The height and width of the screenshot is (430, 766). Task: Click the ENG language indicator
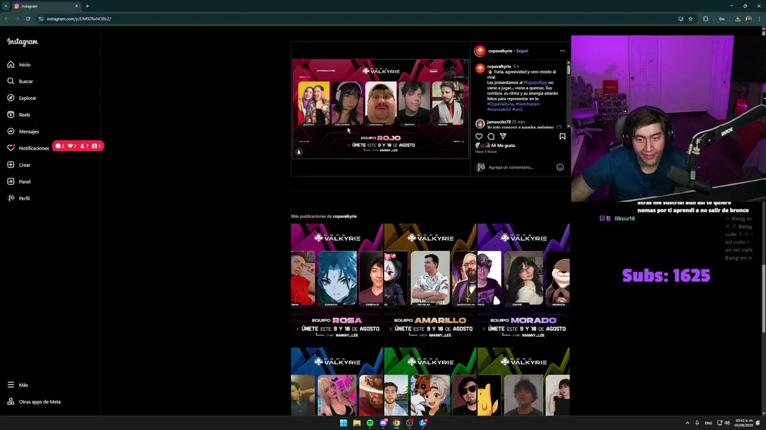(x=709, y=423)
